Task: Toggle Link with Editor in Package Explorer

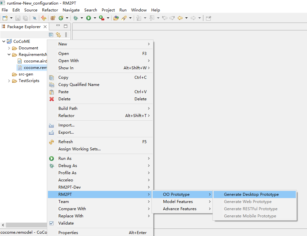Action: [x=58, y=35]
